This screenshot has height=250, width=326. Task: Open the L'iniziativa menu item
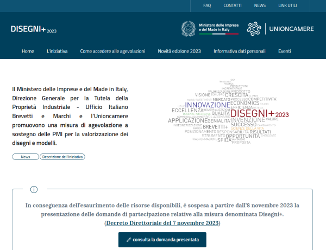(x=57, y=51)
